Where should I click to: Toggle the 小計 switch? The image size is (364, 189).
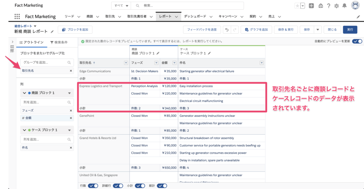(140, 186)
